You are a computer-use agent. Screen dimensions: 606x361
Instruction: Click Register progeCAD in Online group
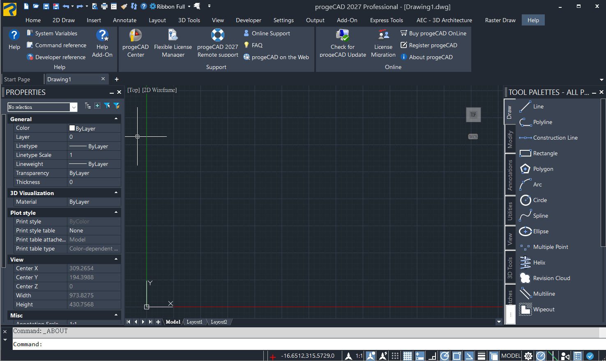[429, 45]
